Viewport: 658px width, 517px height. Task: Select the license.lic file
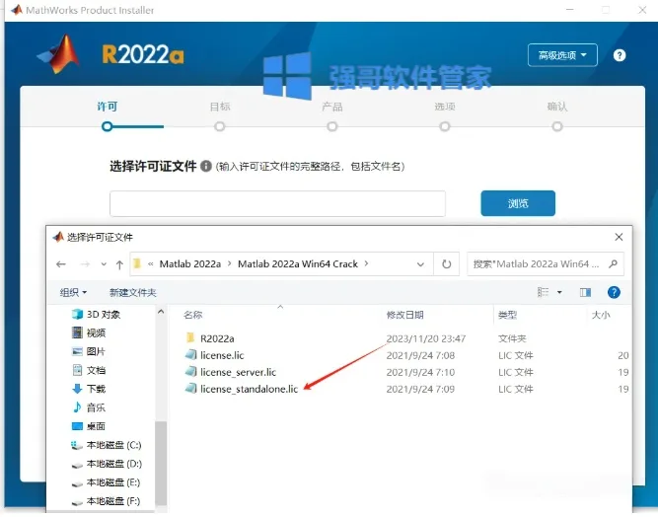[222, 355]
